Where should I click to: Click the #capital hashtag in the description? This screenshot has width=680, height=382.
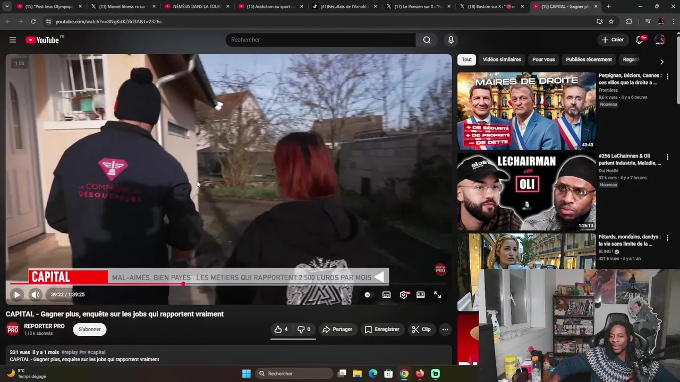tap(96, 352)
